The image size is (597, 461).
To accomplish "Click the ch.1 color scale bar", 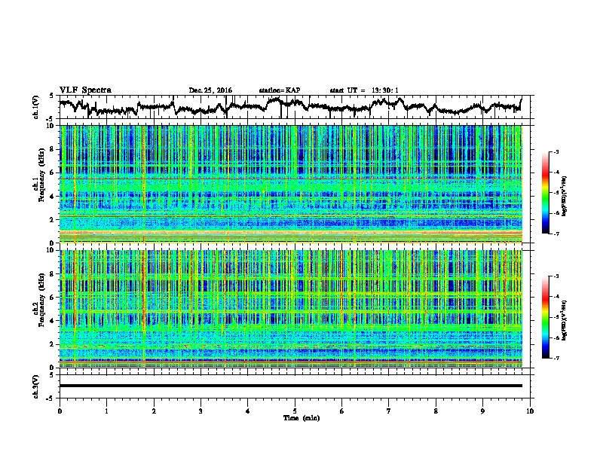I will tap(545, 193).
